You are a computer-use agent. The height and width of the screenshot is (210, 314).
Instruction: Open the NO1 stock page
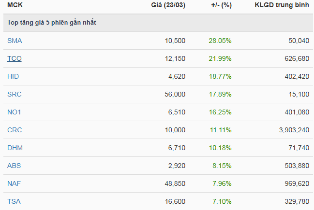(x=14, y=112)
